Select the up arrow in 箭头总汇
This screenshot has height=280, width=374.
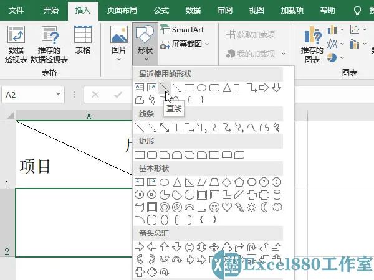[164, 247]
